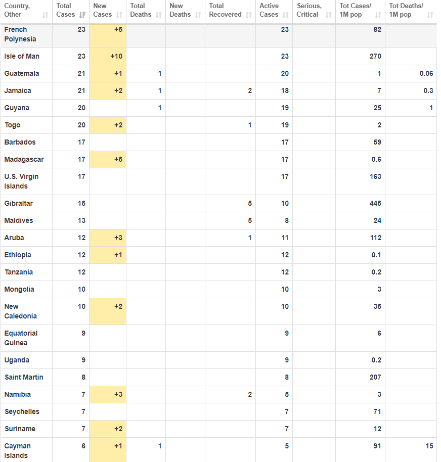Screen dimensions: 441x462
Task: Click sort arrows beside New Deaths header
Action: [198, 15]
